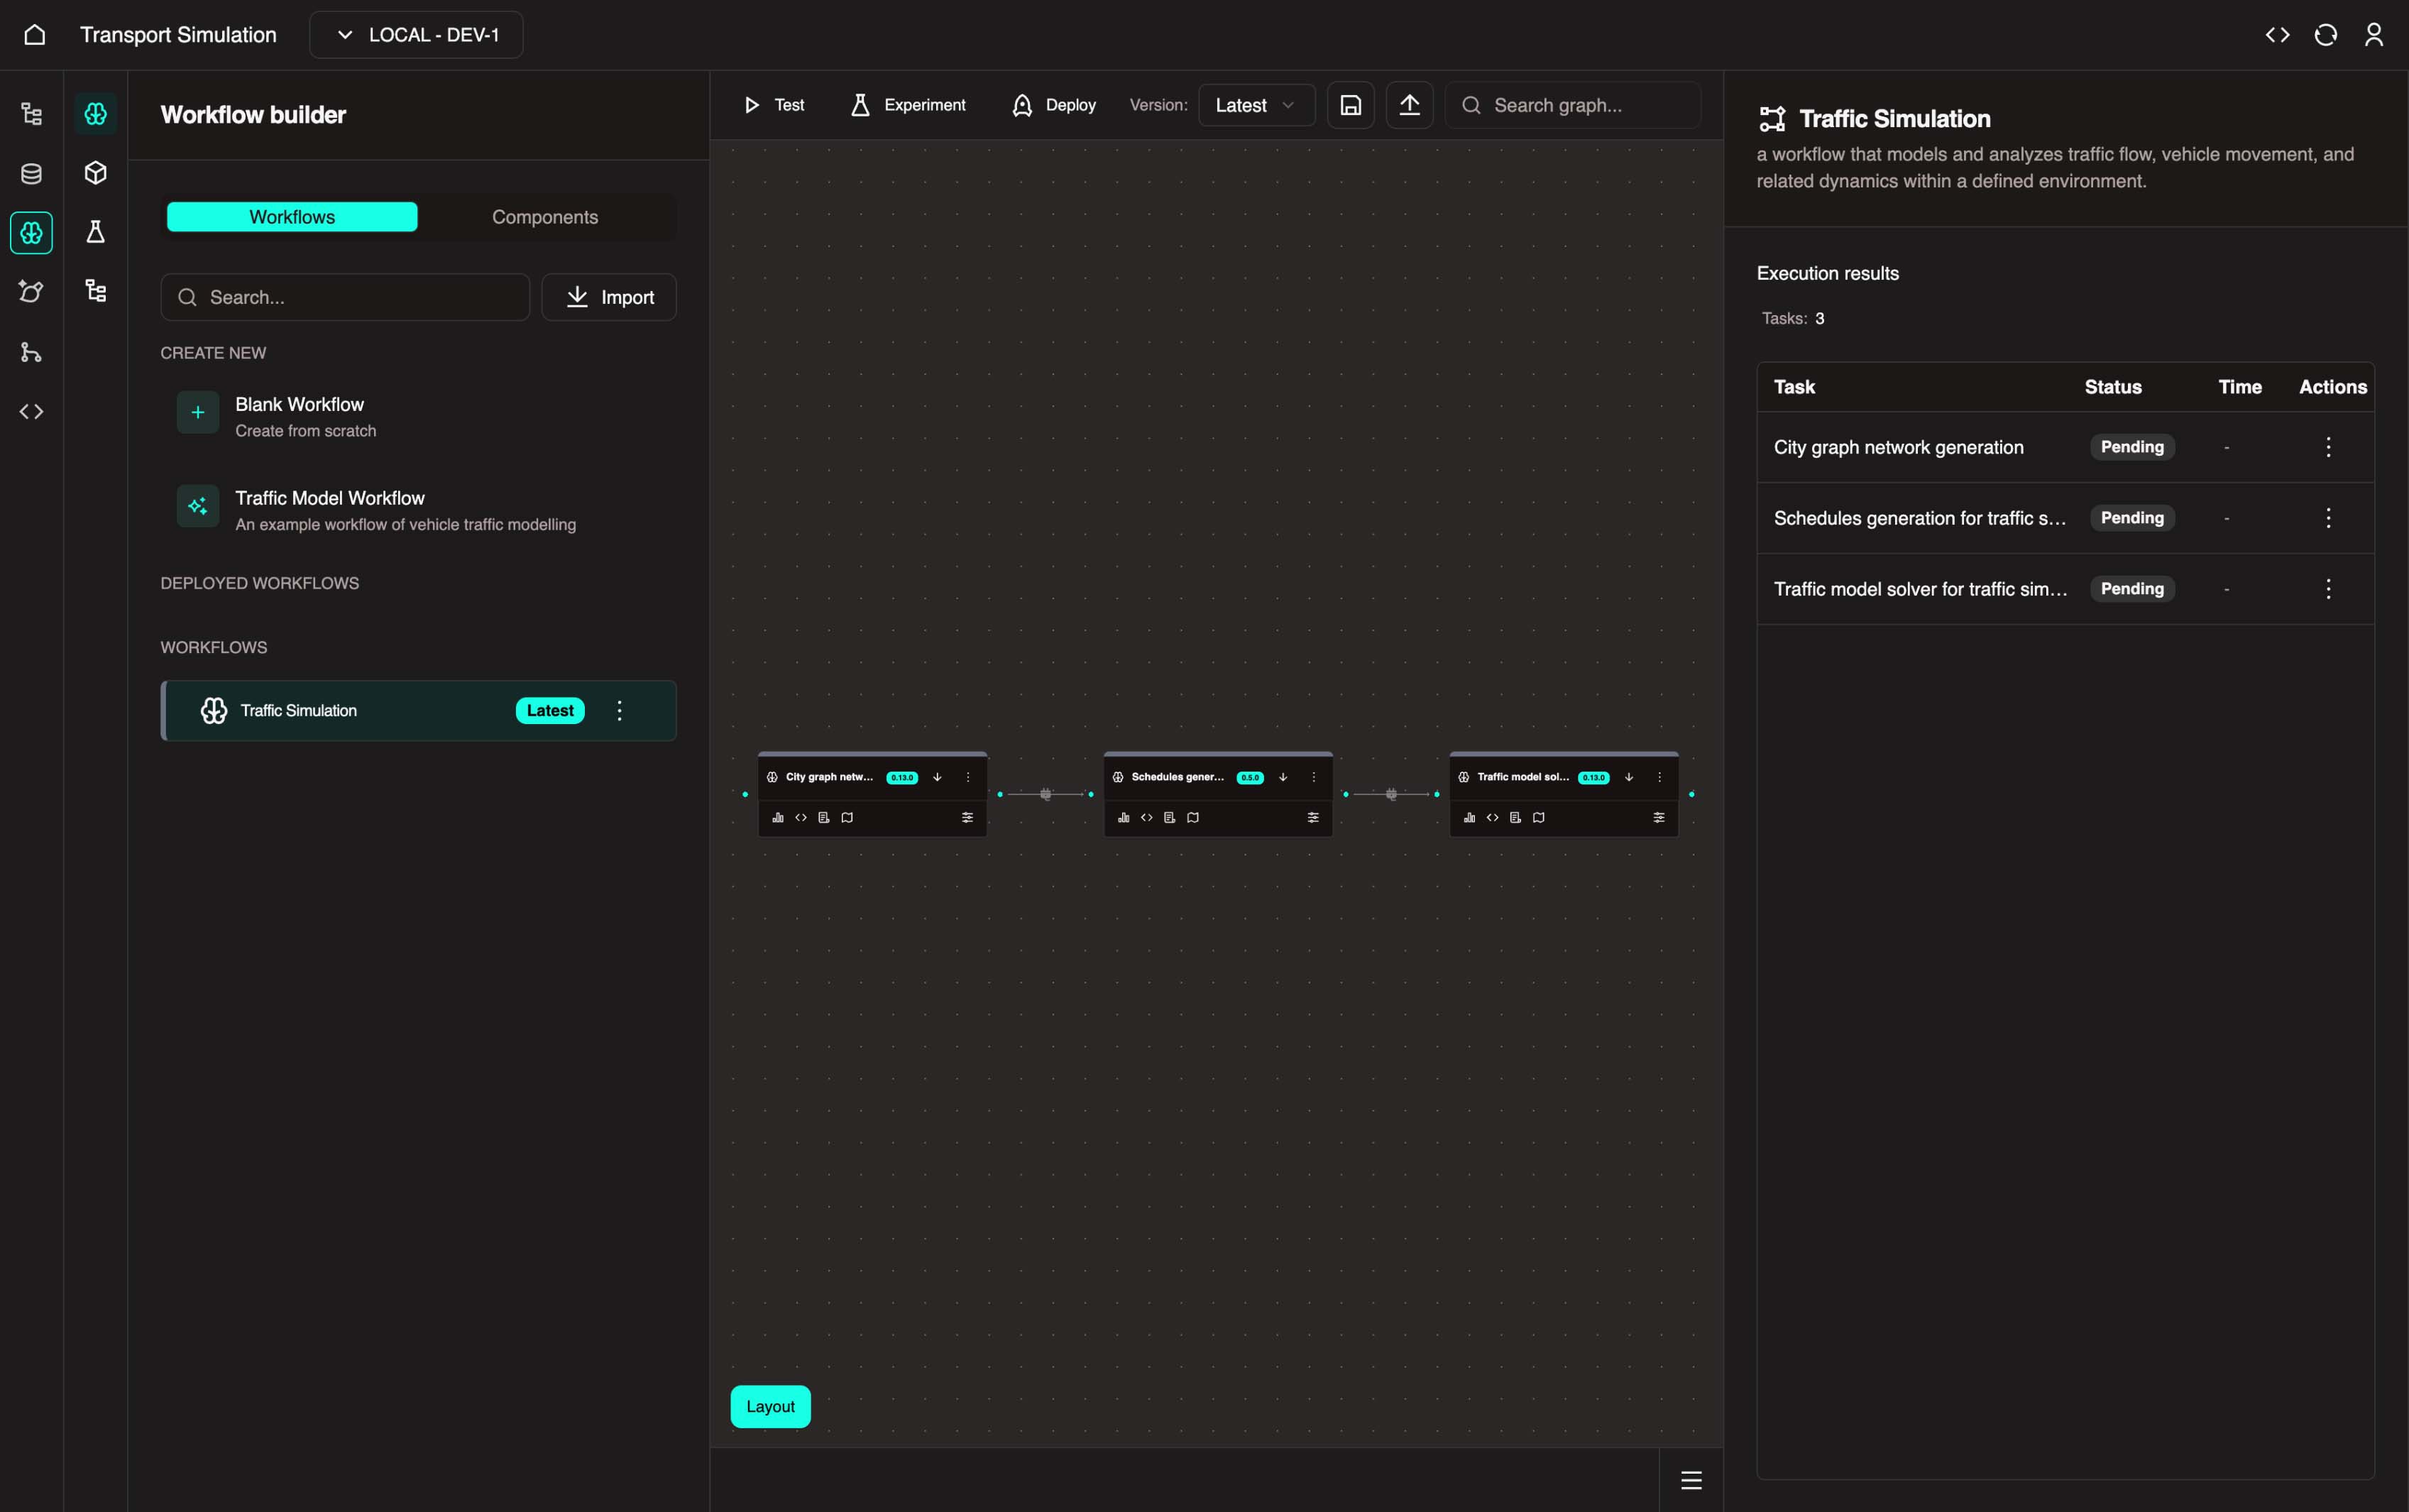This screenshot has width=2409, height=1512.
Task: Open the Experiment toolbar option
Action: pos(908,105)
